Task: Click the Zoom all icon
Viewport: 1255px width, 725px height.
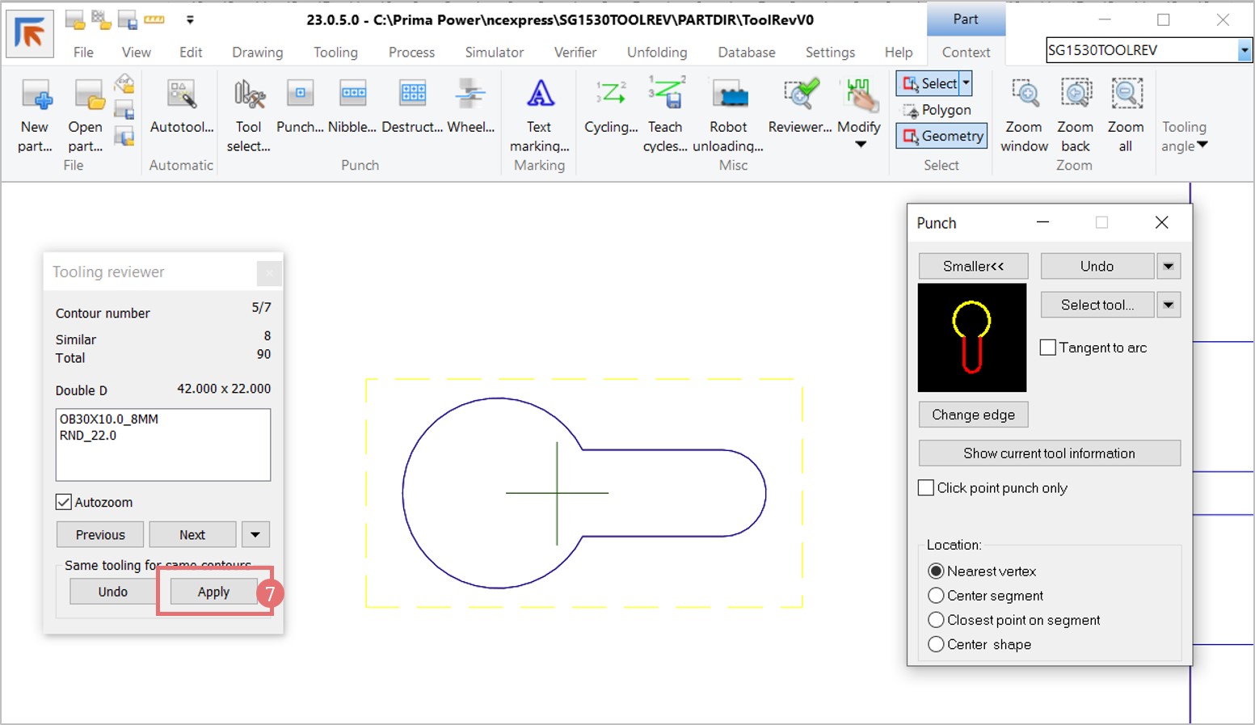Action: 1126,95
